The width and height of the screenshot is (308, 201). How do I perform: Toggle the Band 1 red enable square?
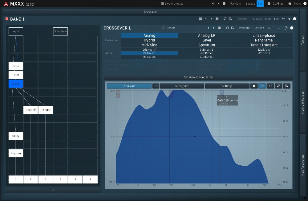(x=7, y=19)
